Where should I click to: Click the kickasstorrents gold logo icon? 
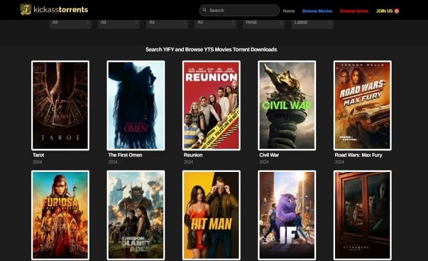26,10
